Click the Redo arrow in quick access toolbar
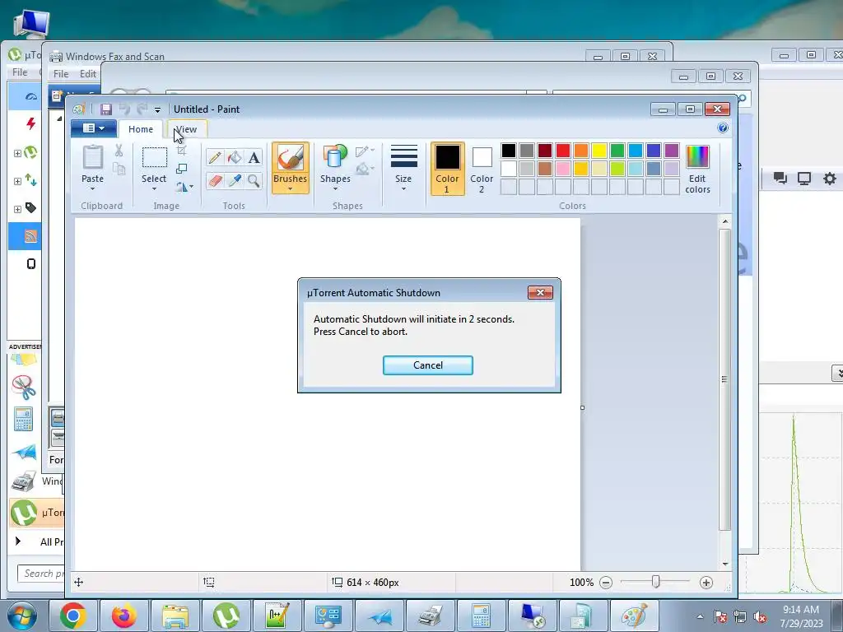The height and width of the screenshot is (632, 843). coord(142,109)
